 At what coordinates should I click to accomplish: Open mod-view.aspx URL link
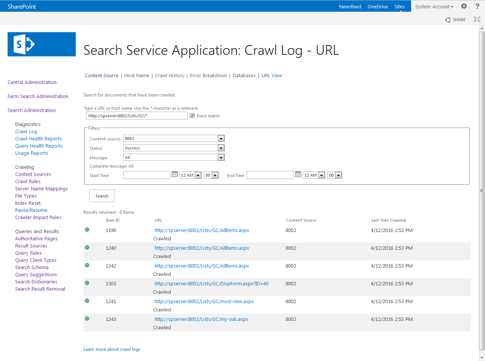pos(204,302)
